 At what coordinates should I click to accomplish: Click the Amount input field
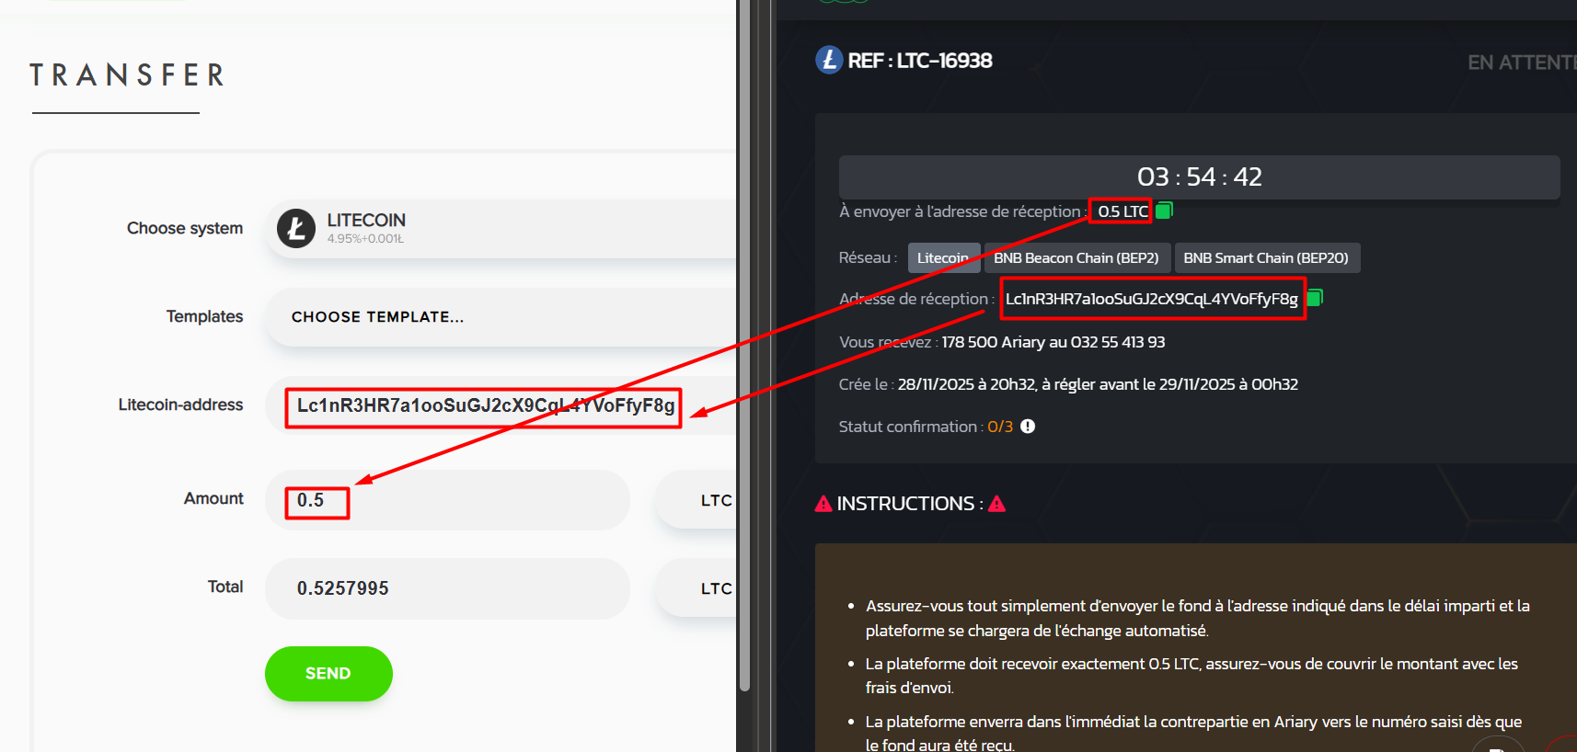click(448, 500)
